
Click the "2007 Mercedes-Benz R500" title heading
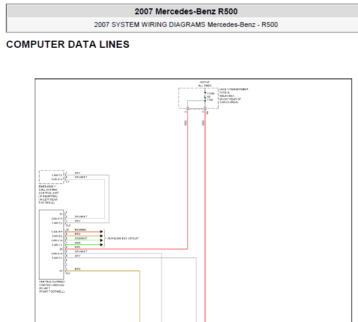pyautogui.click(x=186, y=11)
